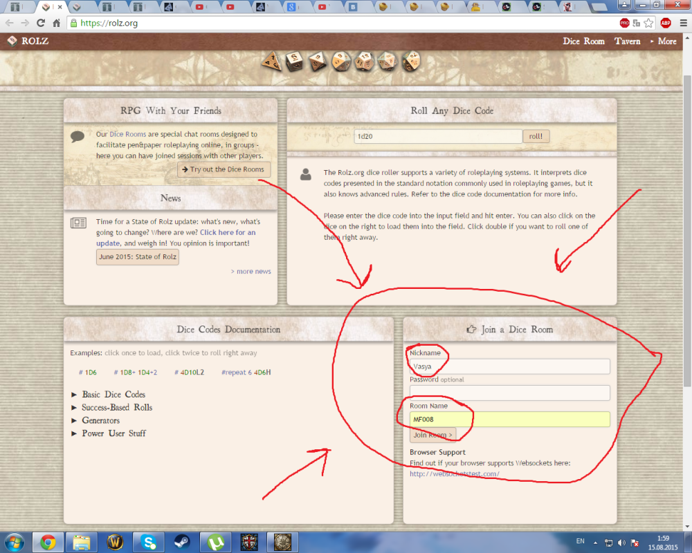692x553 pixels.
Task: Click the EN language indicator
Action: (580, 541)
